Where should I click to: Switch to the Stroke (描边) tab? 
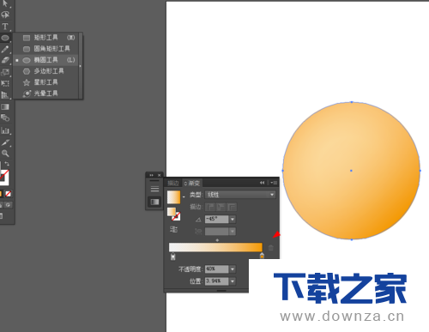(173, 183)
